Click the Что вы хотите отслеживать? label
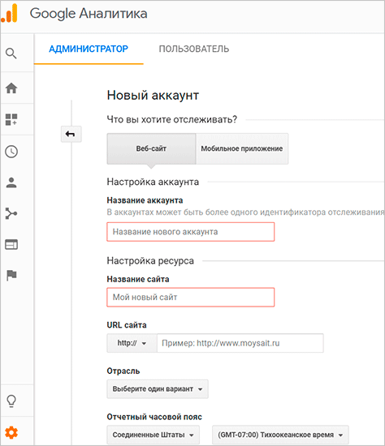The image size is (385, 446). pyautogui.click(x=172, y=119)
